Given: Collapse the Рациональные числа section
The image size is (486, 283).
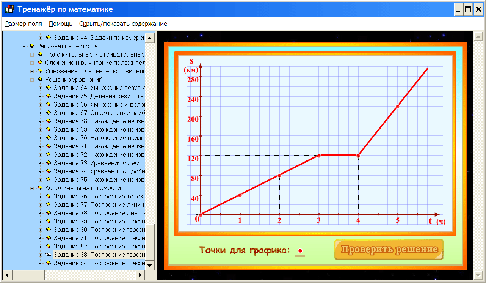Looking at the screenshot, I should tap(24, 46).
